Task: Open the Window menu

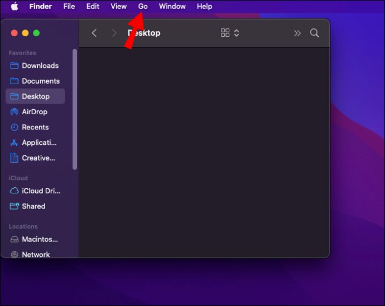Action: pyautogui.click(x=172, y=6)
